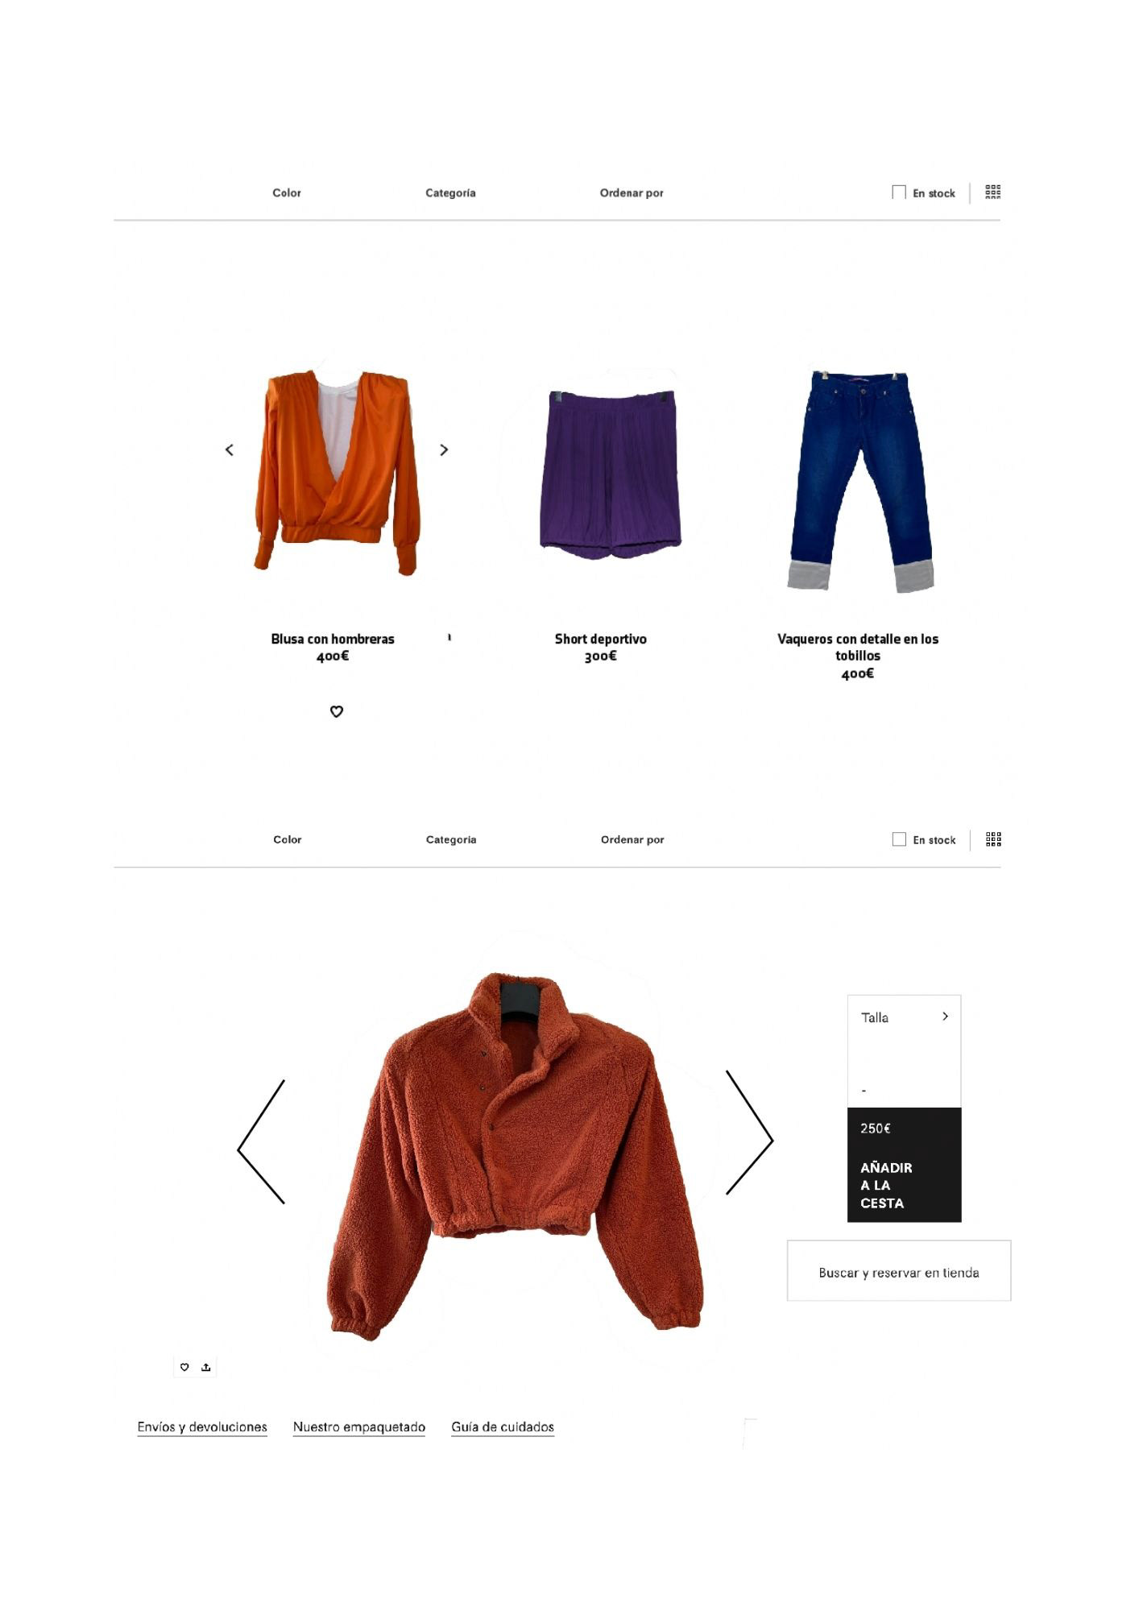Enable the lower En stock checkbox

899,839
